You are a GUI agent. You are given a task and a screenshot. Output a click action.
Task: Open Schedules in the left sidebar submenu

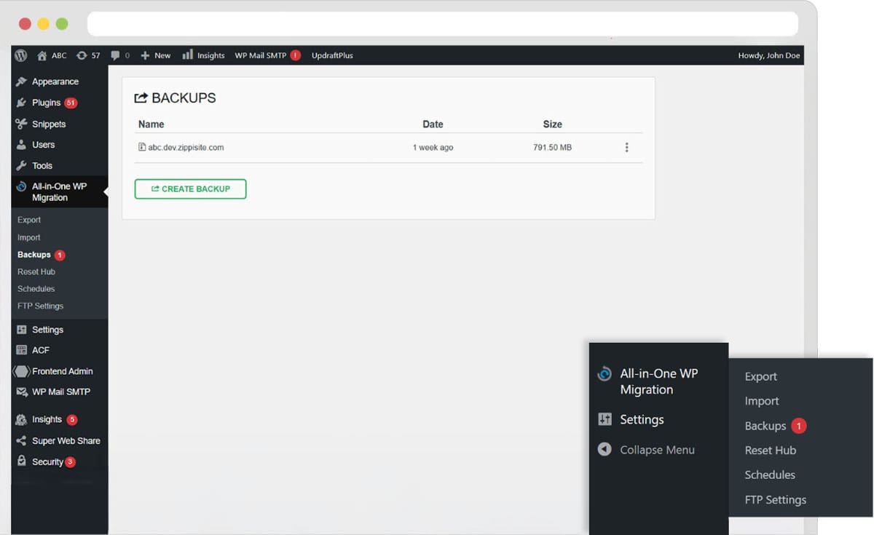click(36, 289)
